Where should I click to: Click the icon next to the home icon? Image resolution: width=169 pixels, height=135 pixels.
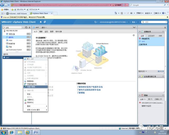coord(45,22)
